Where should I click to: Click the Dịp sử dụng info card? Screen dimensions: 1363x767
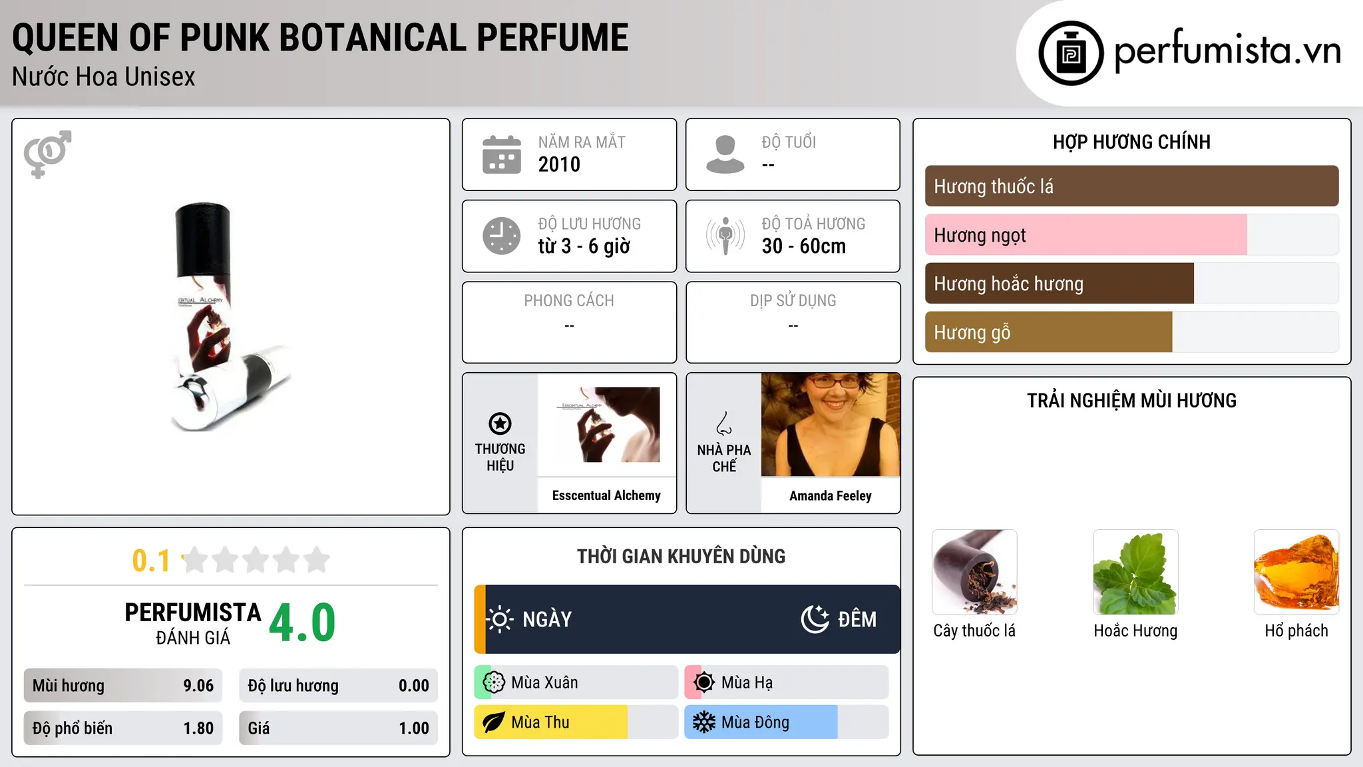click(x=793, y=322)
